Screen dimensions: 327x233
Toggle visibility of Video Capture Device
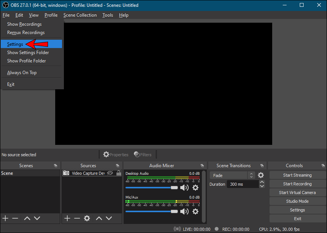click(x=110, y=173)
